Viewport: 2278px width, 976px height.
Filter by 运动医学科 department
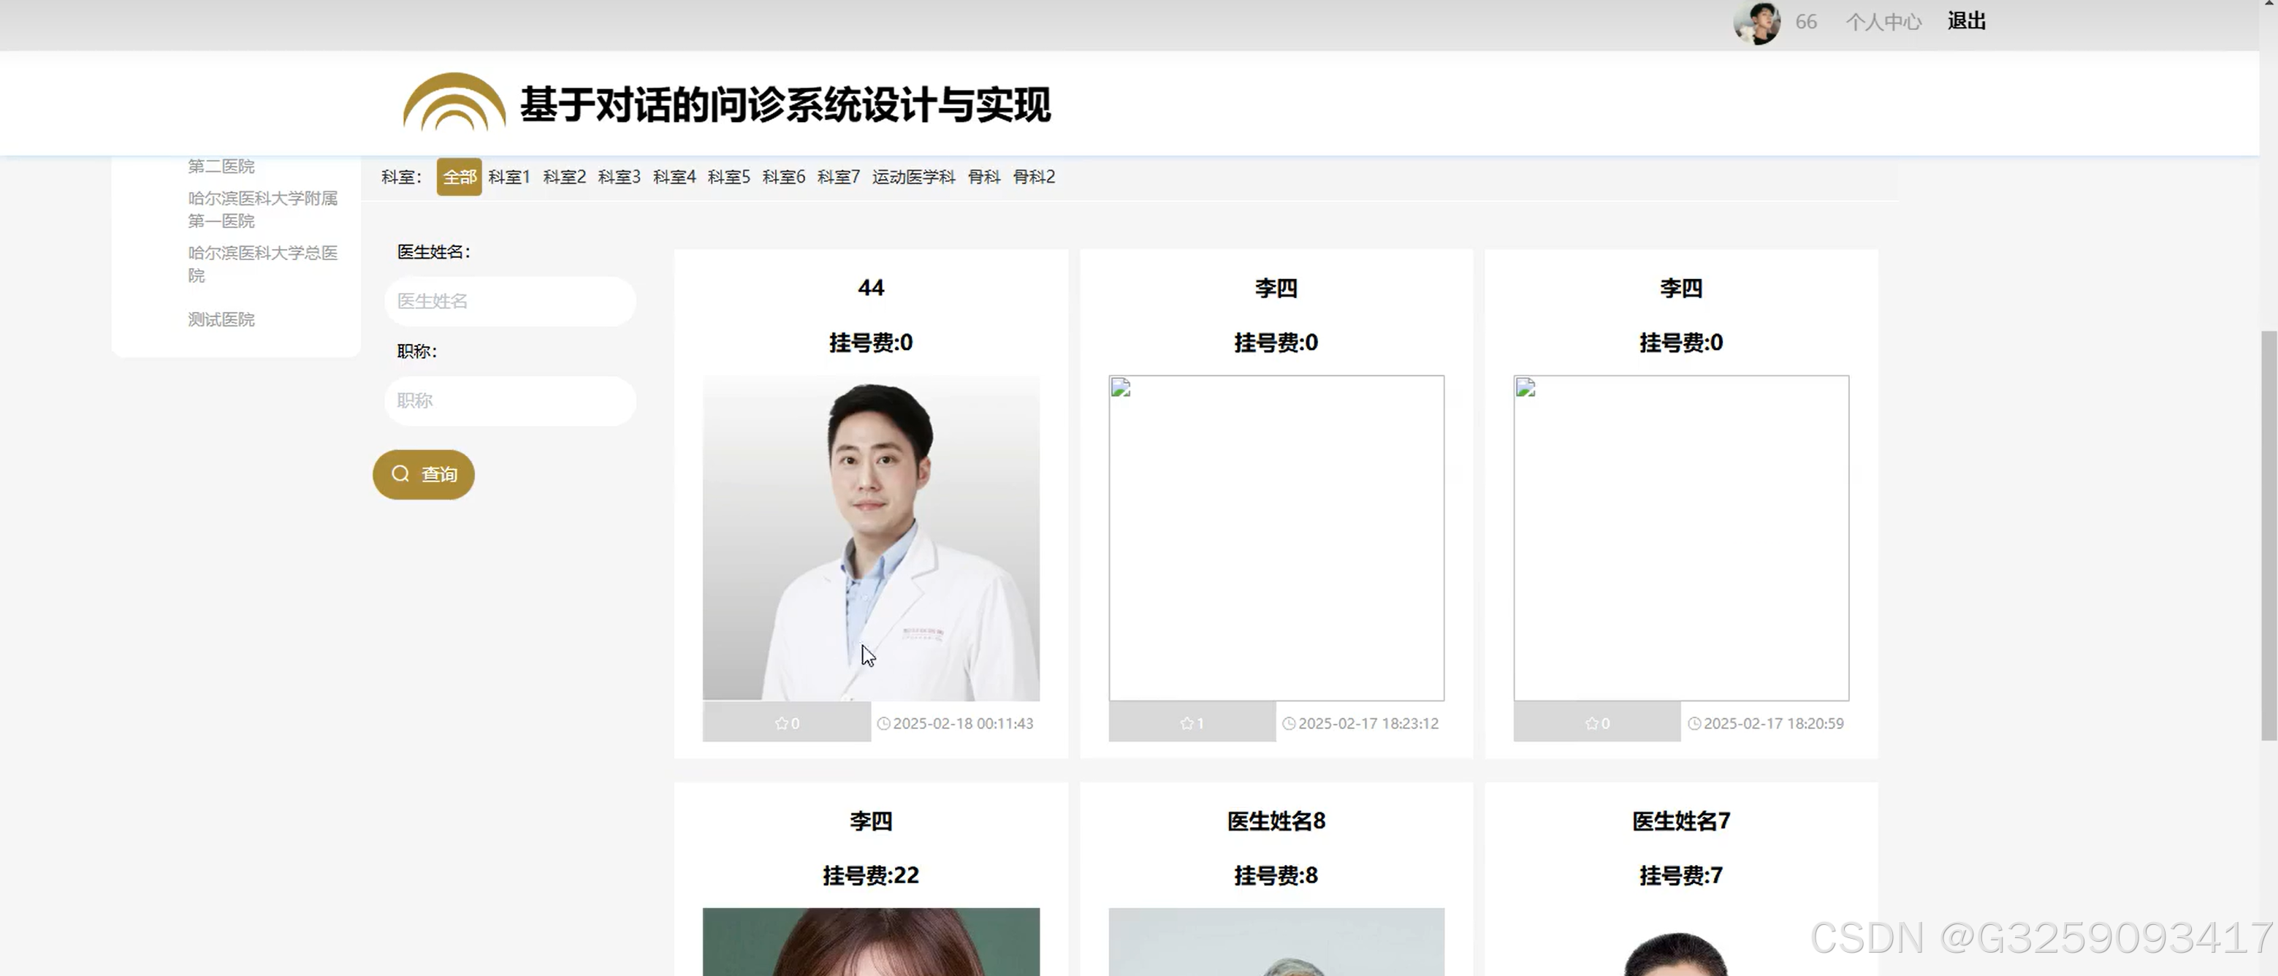[x=913, y=177]
